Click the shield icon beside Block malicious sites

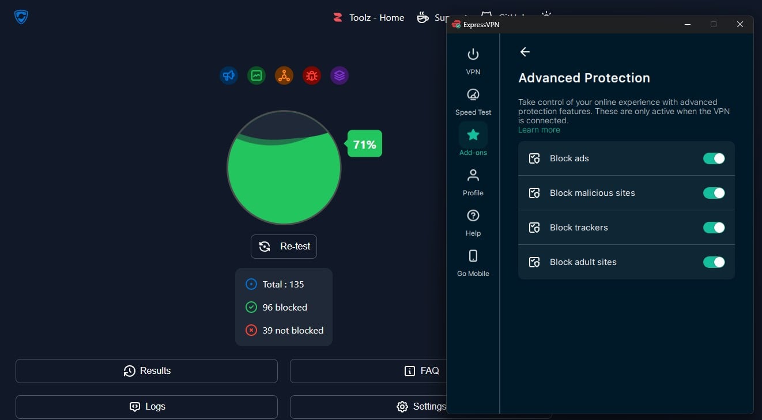[534, 193]
